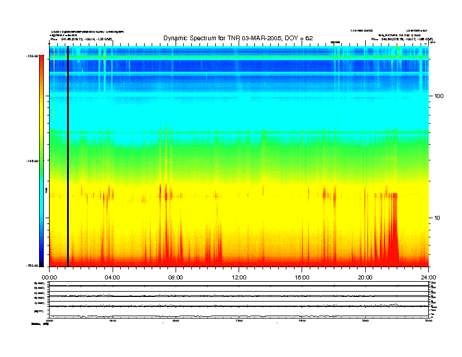Click the '10' frequency axis label
The image size is (462, 357).
[437, 218]
